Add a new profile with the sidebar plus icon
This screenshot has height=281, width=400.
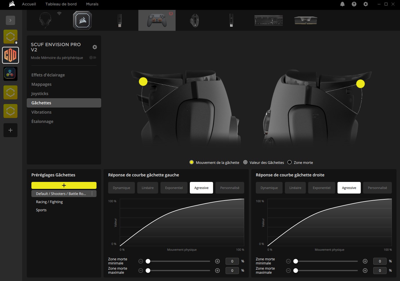[10, 130]
